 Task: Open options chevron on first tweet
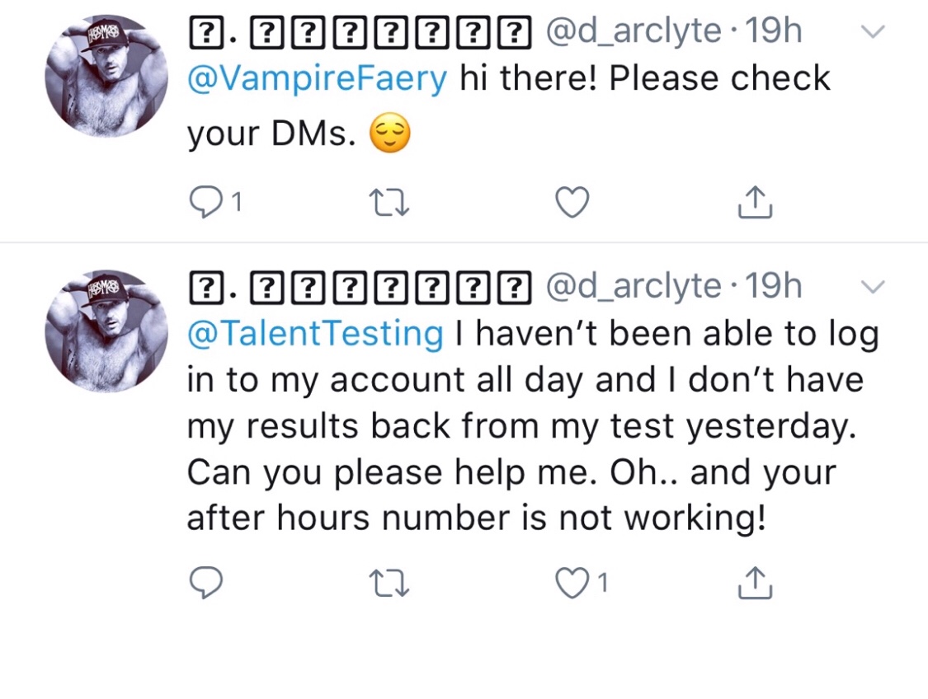872,33
